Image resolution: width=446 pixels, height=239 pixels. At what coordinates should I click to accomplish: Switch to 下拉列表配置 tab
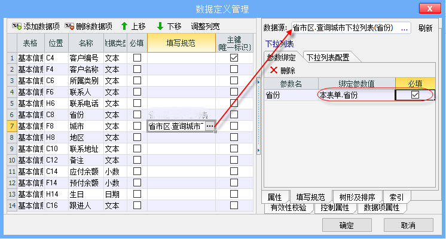pos(328,57)
